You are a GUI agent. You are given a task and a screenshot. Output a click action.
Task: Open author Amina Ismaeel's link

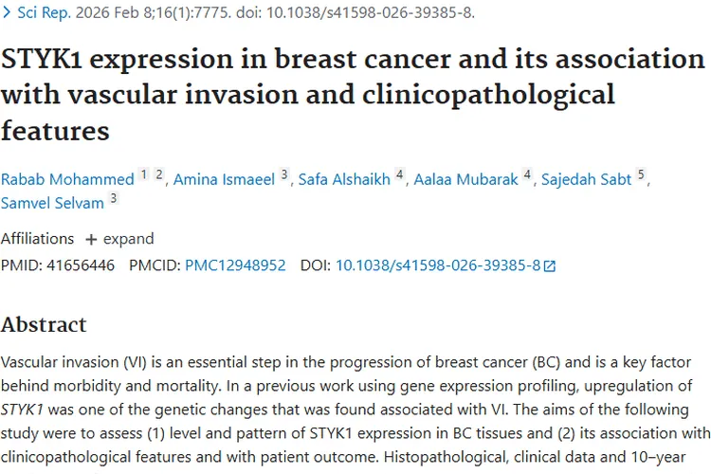tap(224, 179)
